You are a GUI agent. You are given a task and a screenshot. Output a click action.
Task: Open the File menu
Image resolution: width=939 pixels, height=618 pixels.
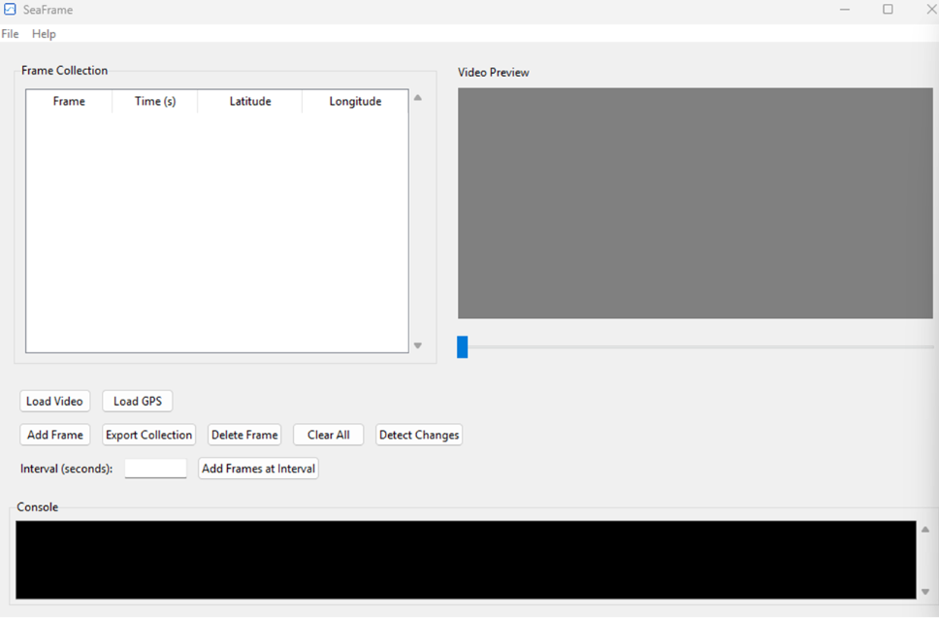[10, 34]
